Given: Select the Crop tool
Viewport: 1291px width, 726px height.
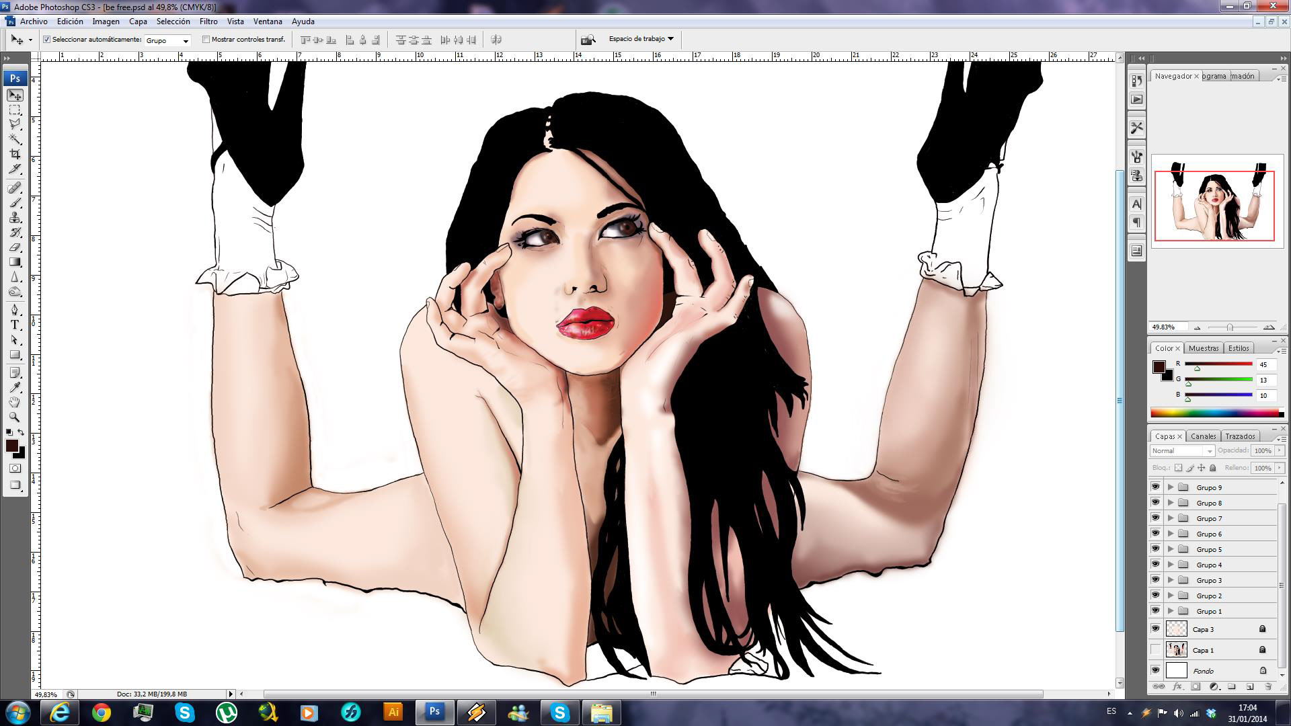Looking at the screenshot, I should coord(15,154).
